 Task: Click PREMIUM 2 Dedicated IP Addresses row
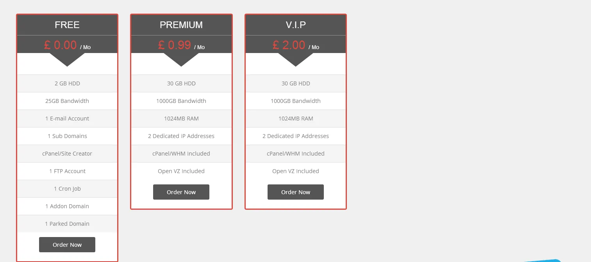(x=181, y=136)
